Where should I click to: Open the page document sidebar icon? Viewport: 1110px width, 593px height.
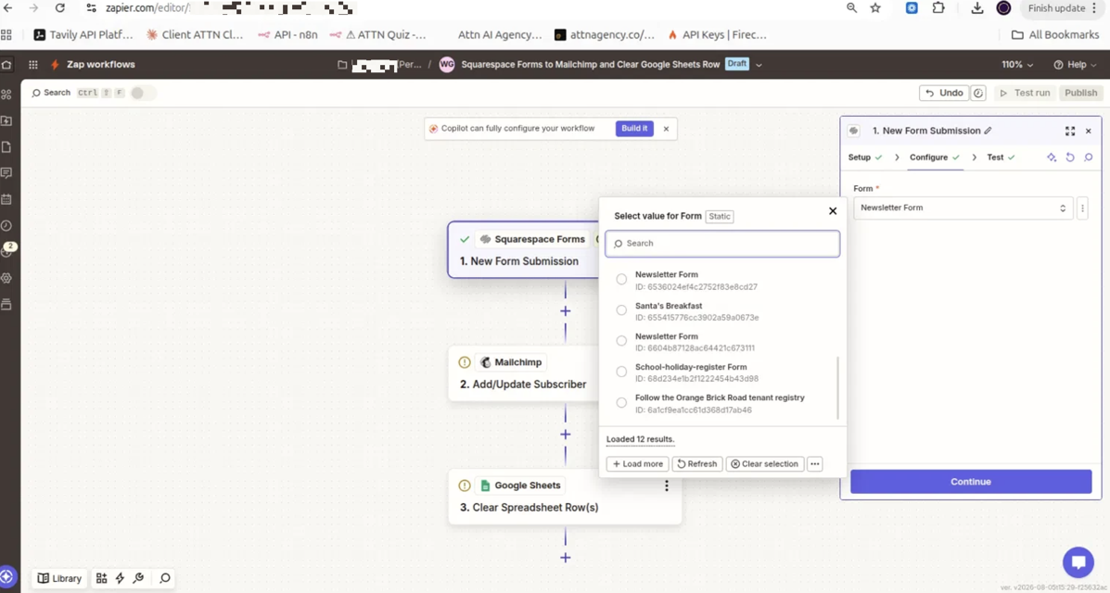pos(6,147)
